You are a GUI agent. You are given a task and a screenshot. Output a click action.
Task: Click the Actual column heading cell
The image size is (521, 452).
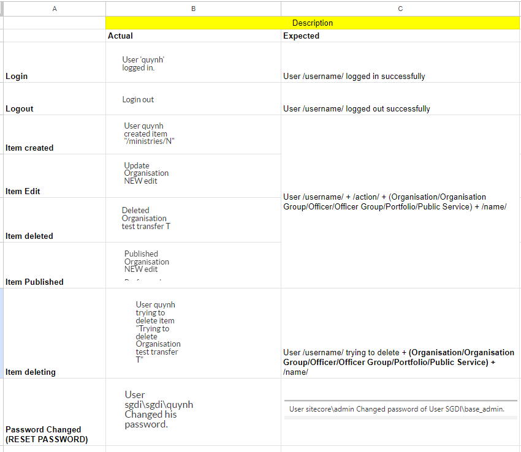193,36
